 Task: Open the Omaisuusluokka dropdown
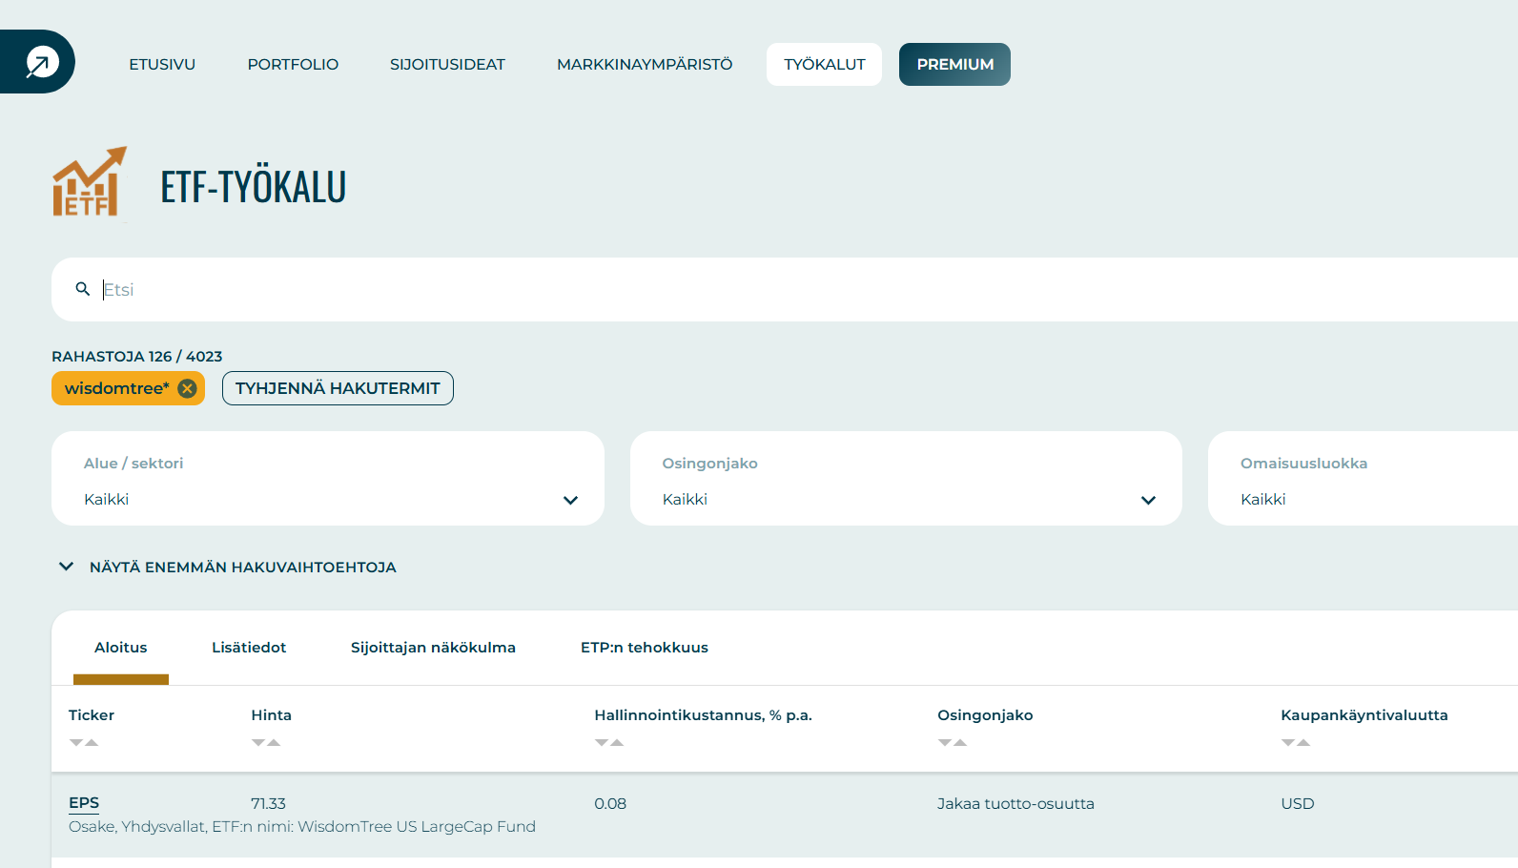point(1364,479)
